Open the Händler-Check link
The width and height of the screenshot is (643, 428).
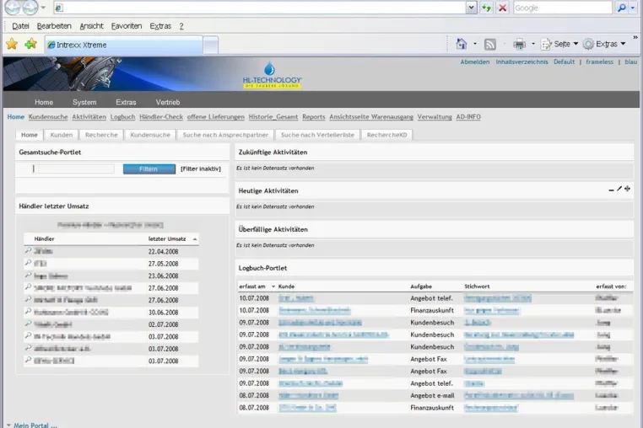(161, 117)
